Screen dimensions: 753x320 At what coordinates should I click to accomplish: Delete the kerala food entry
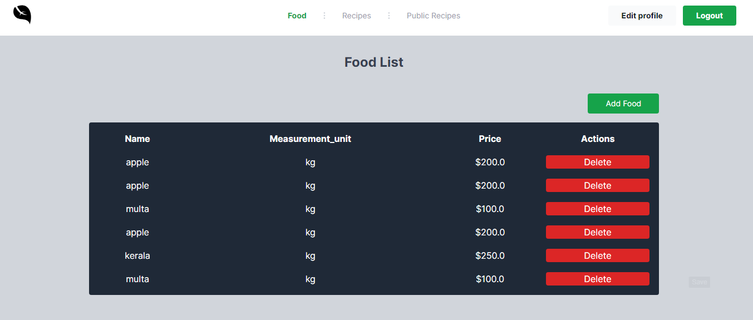(597, 255)
